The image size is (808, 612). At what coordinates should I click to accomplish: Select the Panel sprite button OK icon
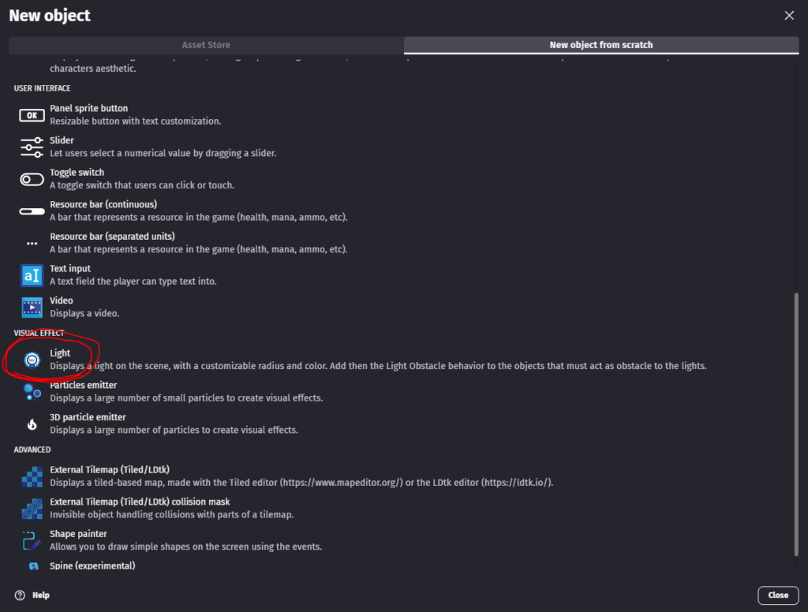tap(32, 115)
